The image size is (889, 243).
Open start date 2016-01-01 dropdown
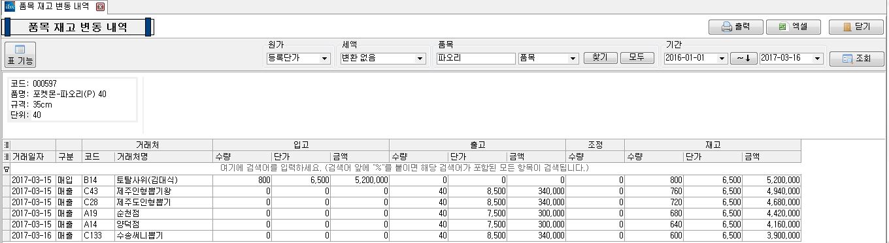tap(722, 59)
